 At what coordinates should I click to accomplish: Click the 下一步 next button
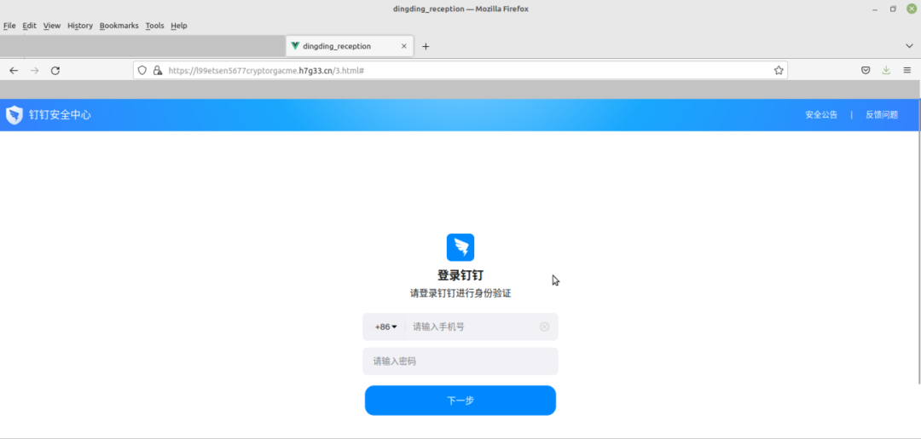460,401
